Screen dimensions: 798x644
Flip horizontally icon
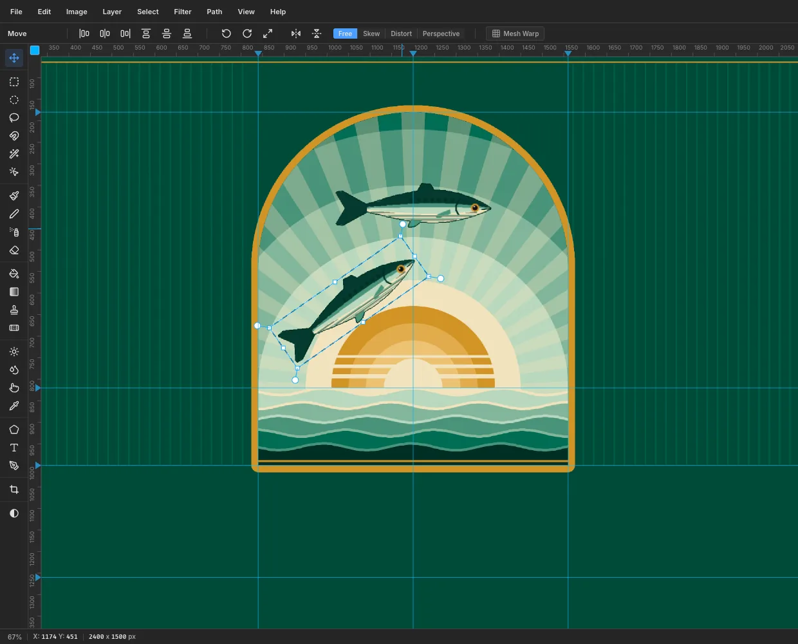pos(296,33)
